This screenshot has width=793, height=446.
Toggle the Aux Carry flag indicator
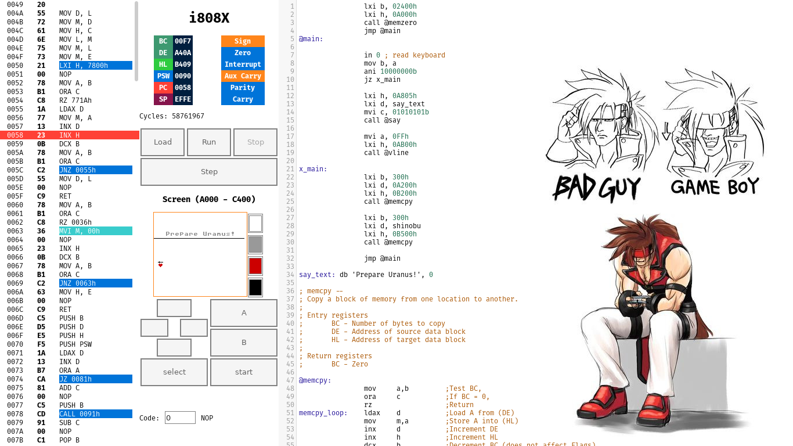click(x=243, y=76)
